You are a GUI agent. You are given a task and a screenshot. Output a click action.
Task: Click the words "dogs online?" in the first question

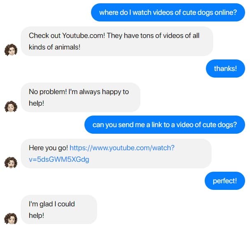(x=217, y=12)
